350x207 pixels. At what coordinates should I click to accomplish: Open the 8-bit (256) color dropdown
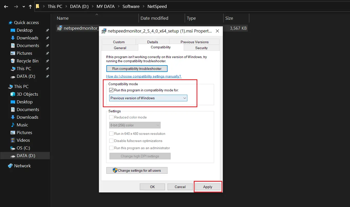tap(135, 125)
